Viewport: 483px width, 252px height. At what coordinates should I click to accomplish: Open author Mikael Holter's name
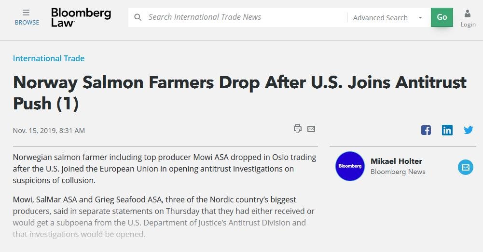click(x=396, y=161)
